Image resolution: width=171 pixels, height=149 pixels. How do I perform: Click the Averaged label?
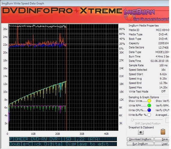tap(162, 115)
